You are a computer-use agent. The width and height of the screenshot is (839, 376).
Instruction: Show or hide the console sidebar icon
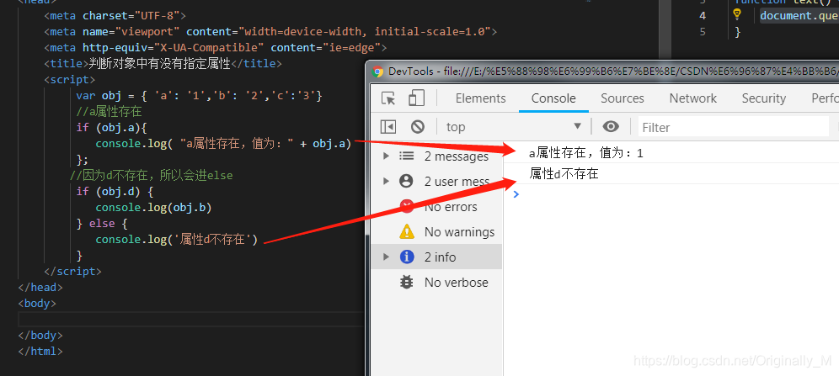click(388, 126)
